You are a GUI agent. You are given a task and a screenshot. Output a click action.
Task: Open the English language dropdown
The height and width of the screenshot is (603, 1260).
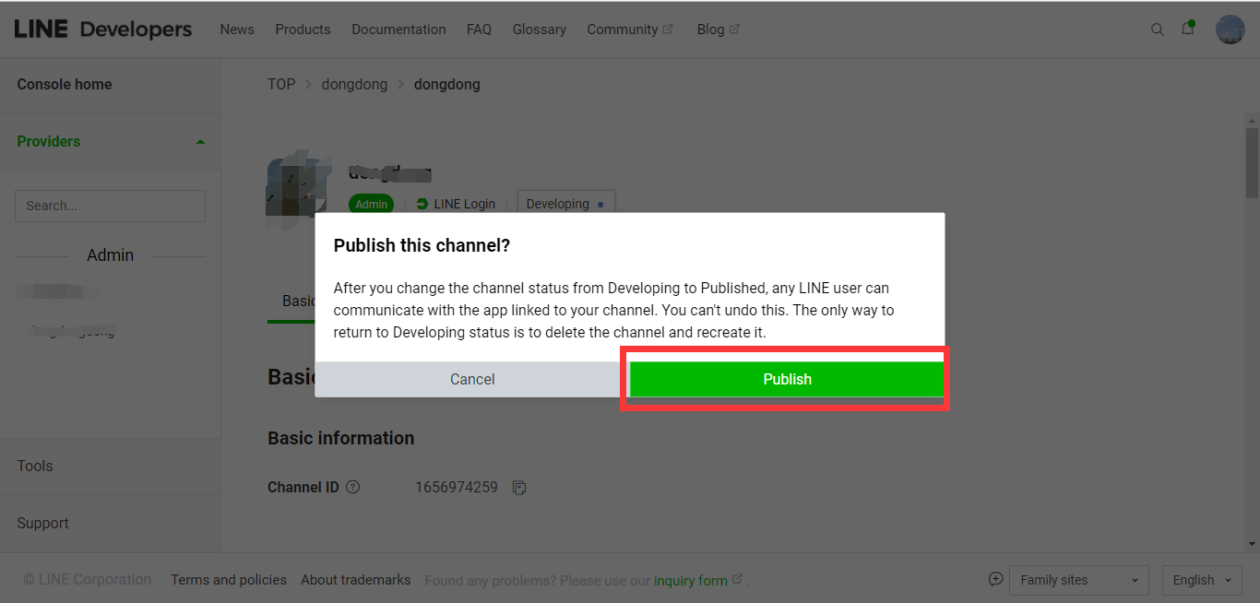click(x=1202, y=580)
